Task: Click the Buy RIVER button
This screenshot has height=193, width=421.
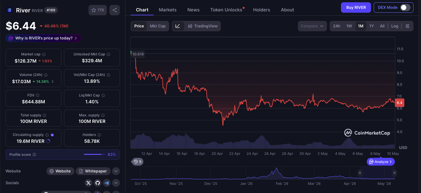Action: click(356, 7)
